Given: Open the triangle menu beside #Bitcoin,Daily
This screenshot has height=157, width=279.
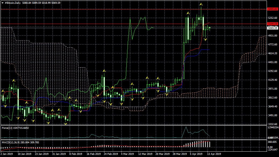Looking at the screenshot, I should [x=3, y=3].
